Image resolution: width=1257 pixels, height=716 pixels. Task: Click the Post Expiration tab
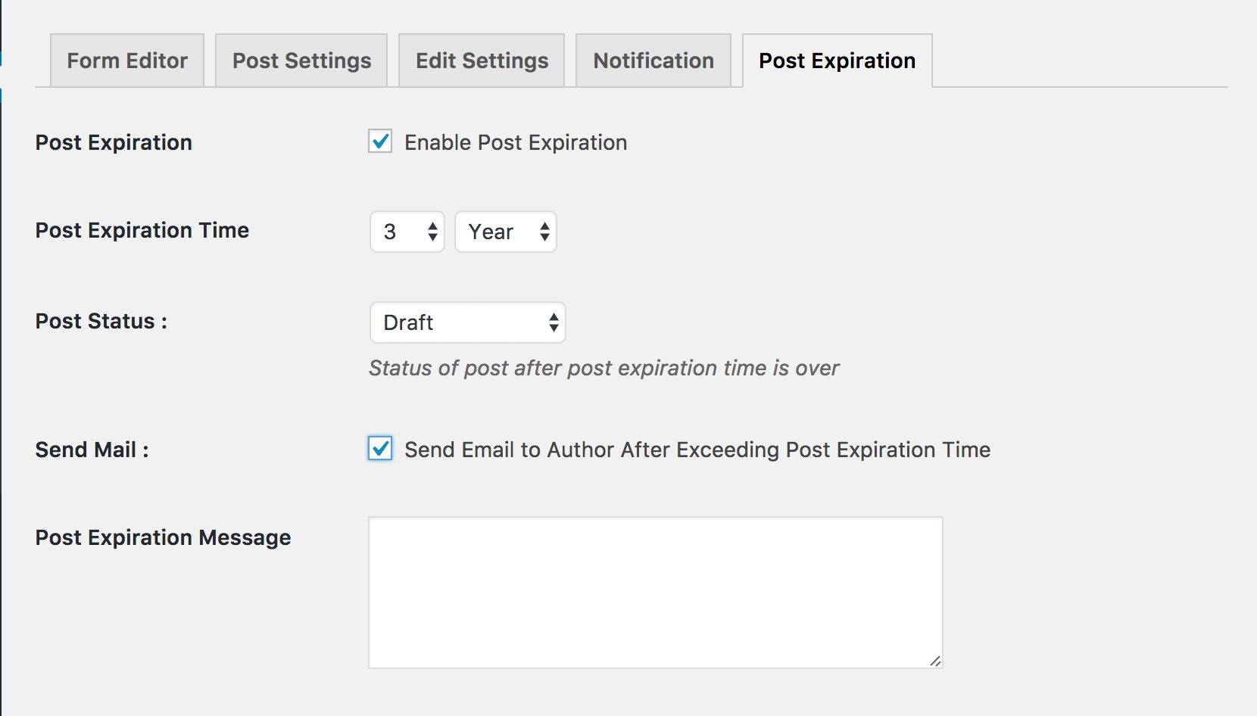pos(837,61)
